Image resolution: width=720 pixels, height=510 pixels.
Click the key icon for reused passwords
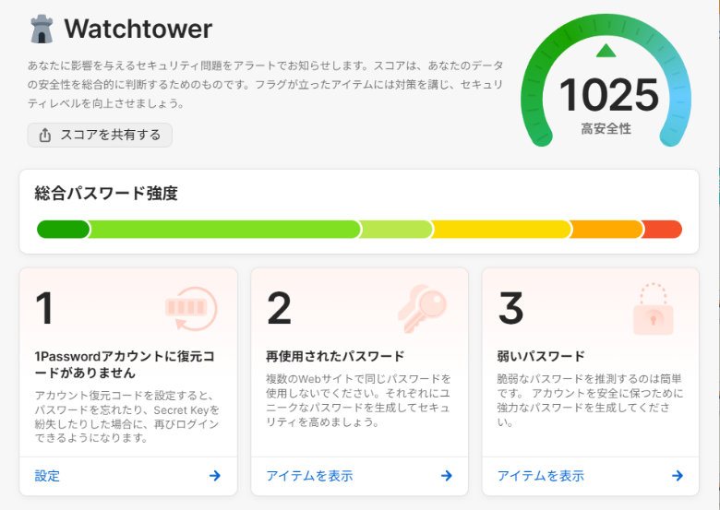(x=422, y=308)
